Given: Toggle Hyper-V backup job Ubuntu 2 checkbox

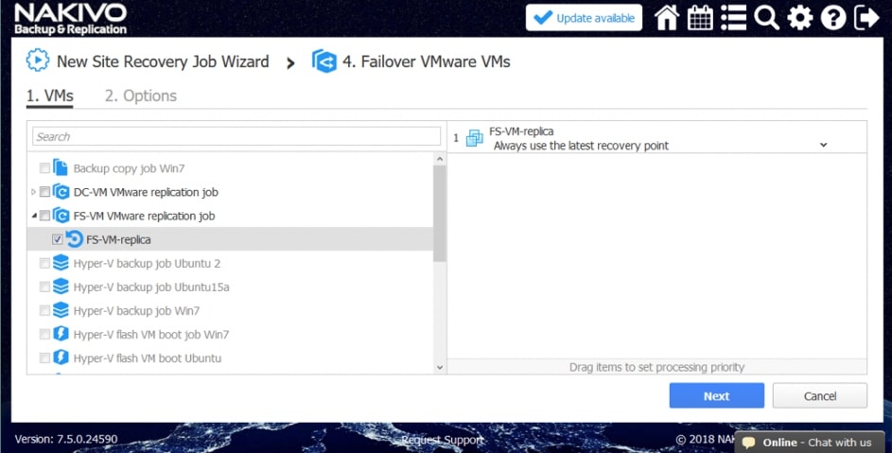Looking at the screenshot, I should [x=44, y=263].
